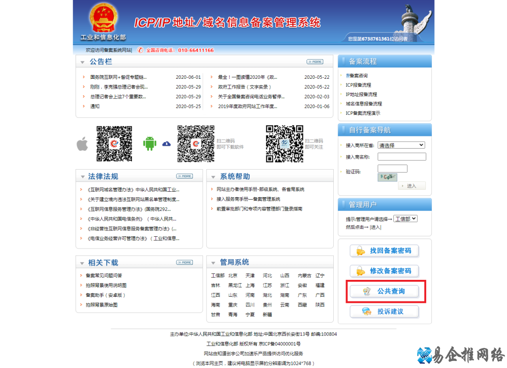Click the software download QR code
Screen dimensions: 507x368
click(x=197, y=144)
